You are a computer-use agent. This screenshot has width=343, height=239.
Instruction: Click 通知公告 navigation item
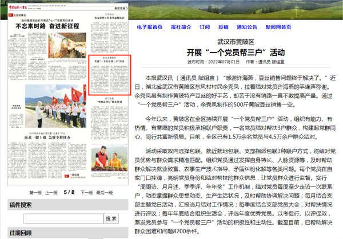pyautogui.click(x=249, y=26)
